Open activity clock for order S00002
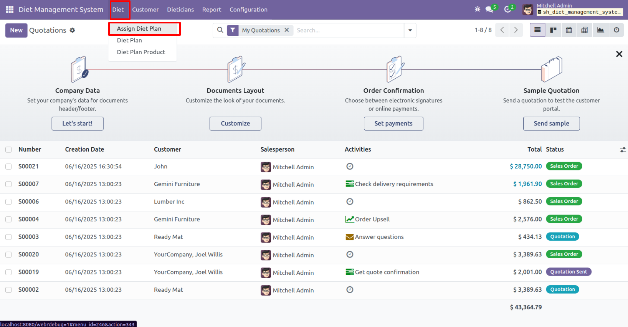The width and height of the screenshot is (628, 327). click(x=350, y=290)
